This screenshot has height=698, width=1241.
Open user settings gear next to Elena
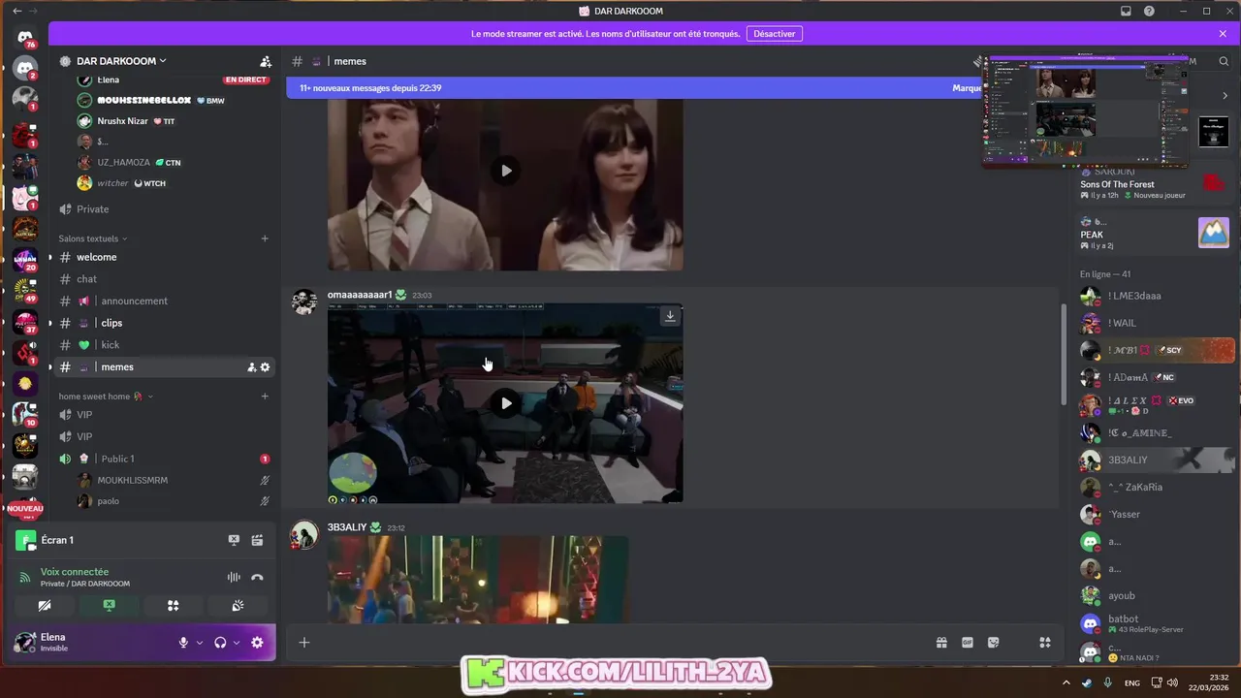(257, 643)
